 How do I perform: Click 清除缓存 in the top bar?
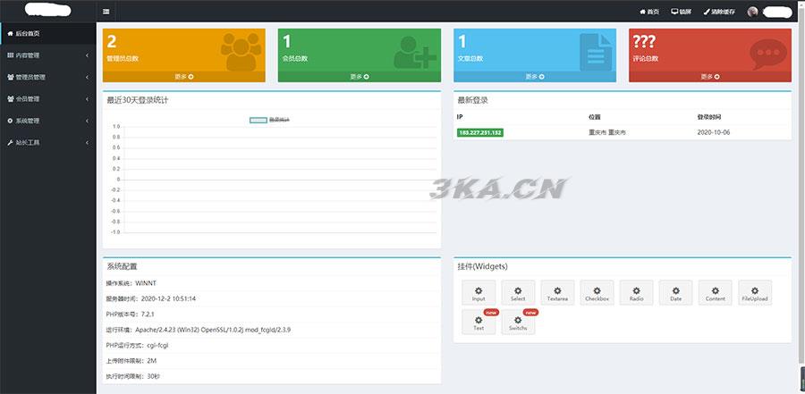point(721,12)
